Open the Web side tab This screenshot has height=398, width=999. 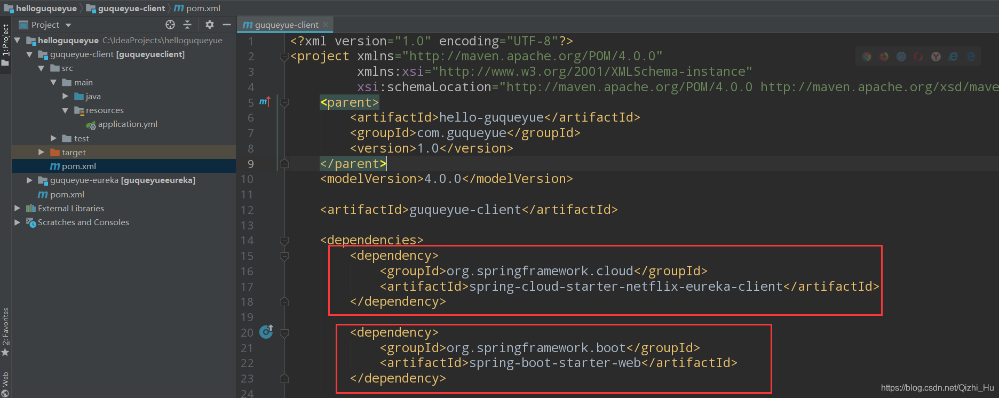[5, 384]
